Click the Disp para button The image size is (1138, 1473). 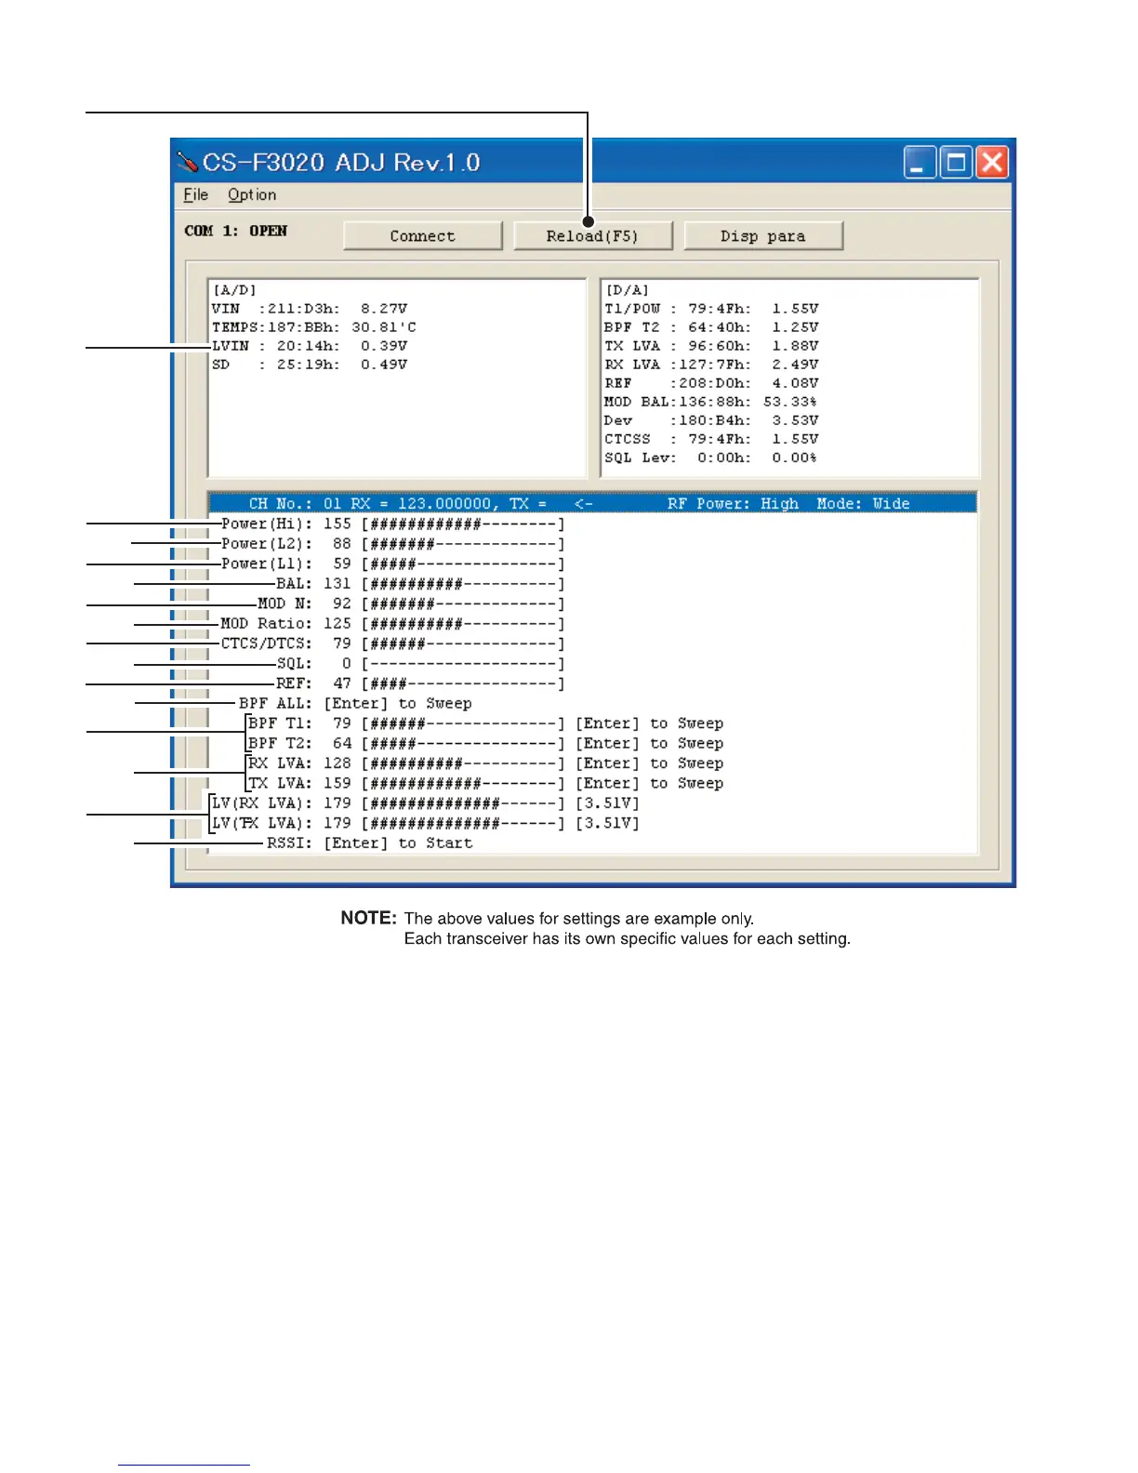pyautogui.click(x=763, y=236)
